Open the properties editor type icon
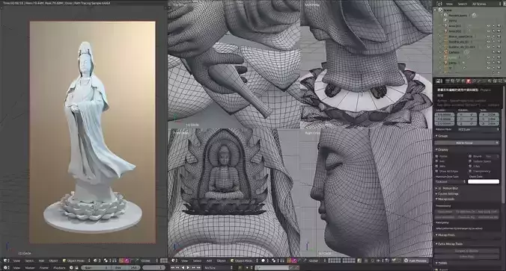The width and height of the screenshot is (506, 271). point(439,81)
